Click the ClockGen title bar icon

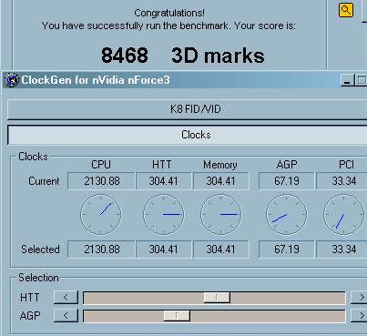point(11,80)
